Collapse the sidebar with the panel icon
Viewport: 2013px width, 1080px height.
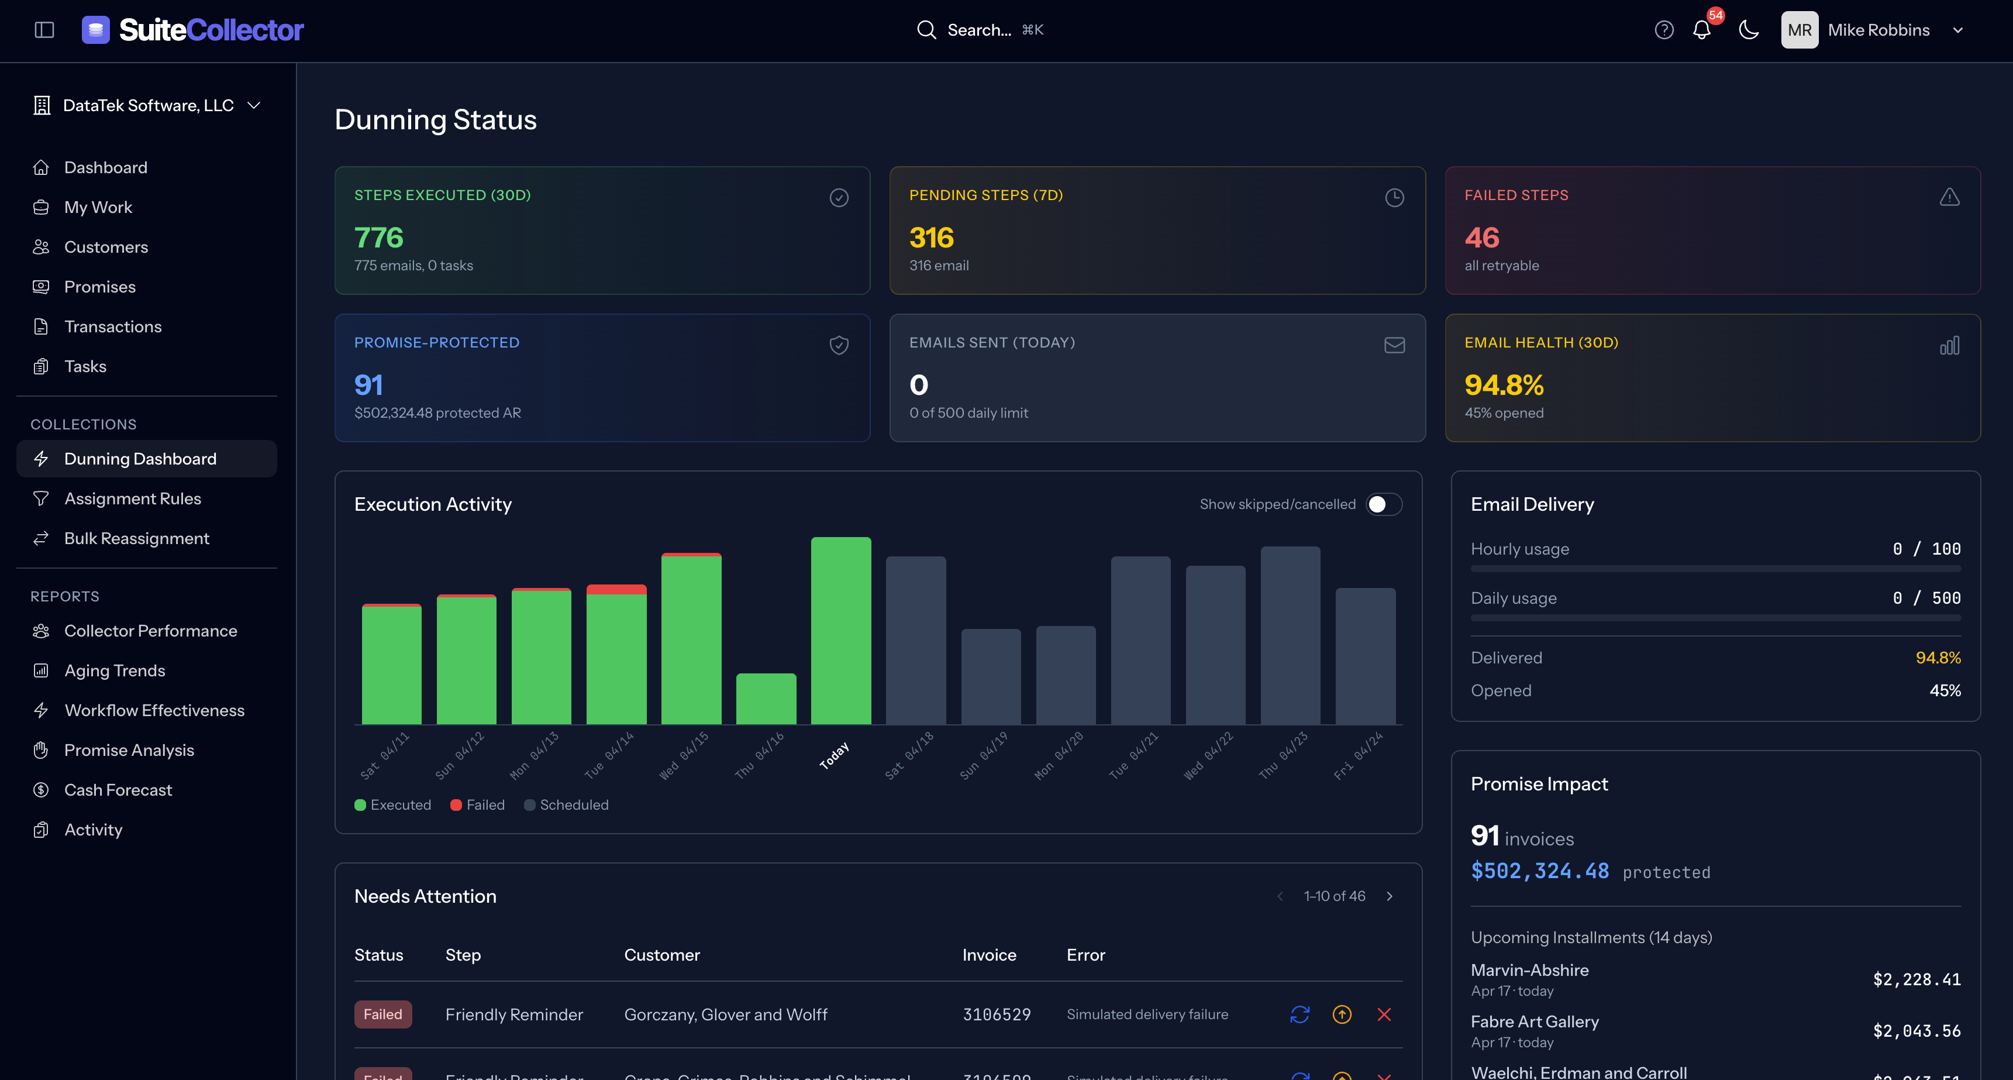(x=44, y=29)
